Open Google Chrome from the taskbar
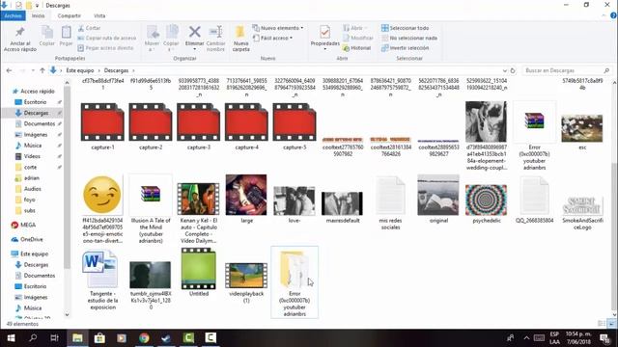 coord(144,338)
